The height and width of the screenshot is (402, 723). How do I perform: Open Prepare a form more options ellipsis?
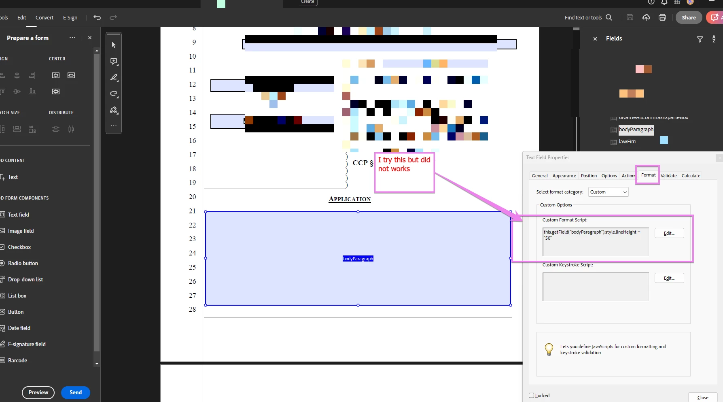pos(72,38)
